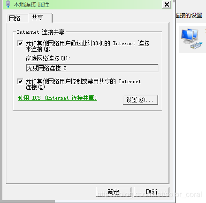206x203 pixels.
Task: Cancel with the 取消 button
Action: coord(152,192)
